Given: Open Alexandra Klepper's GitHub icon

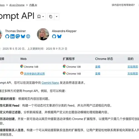Looking at the screenshot, I should point(54,36).
